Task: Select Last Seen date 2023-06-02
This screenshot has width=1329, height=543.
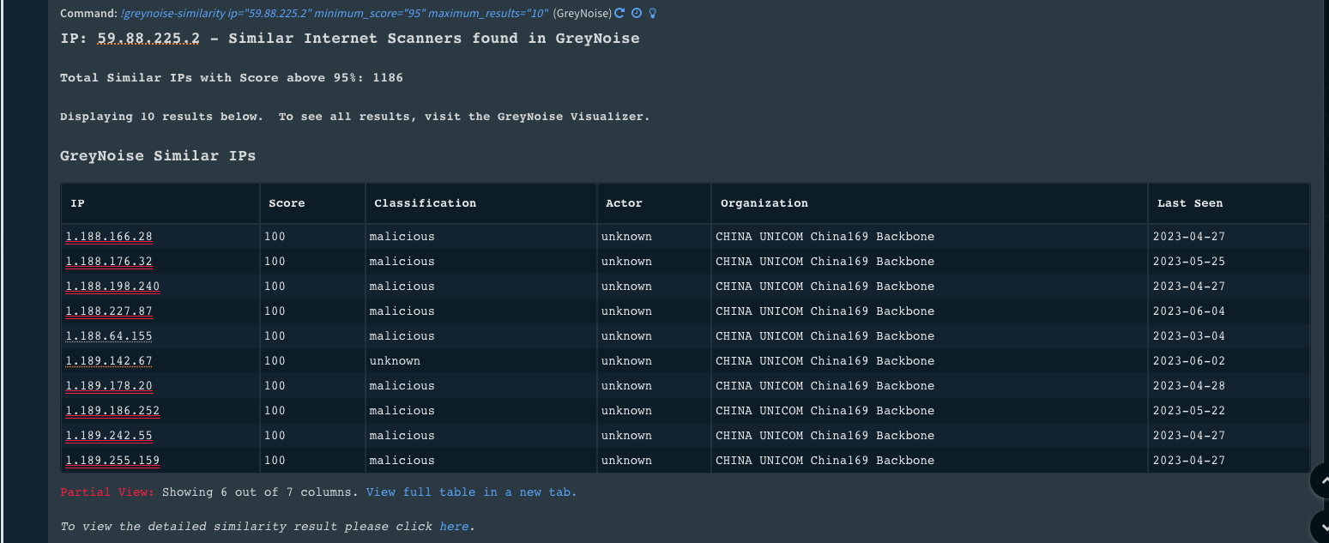Action: click(x=1189, y=361)
